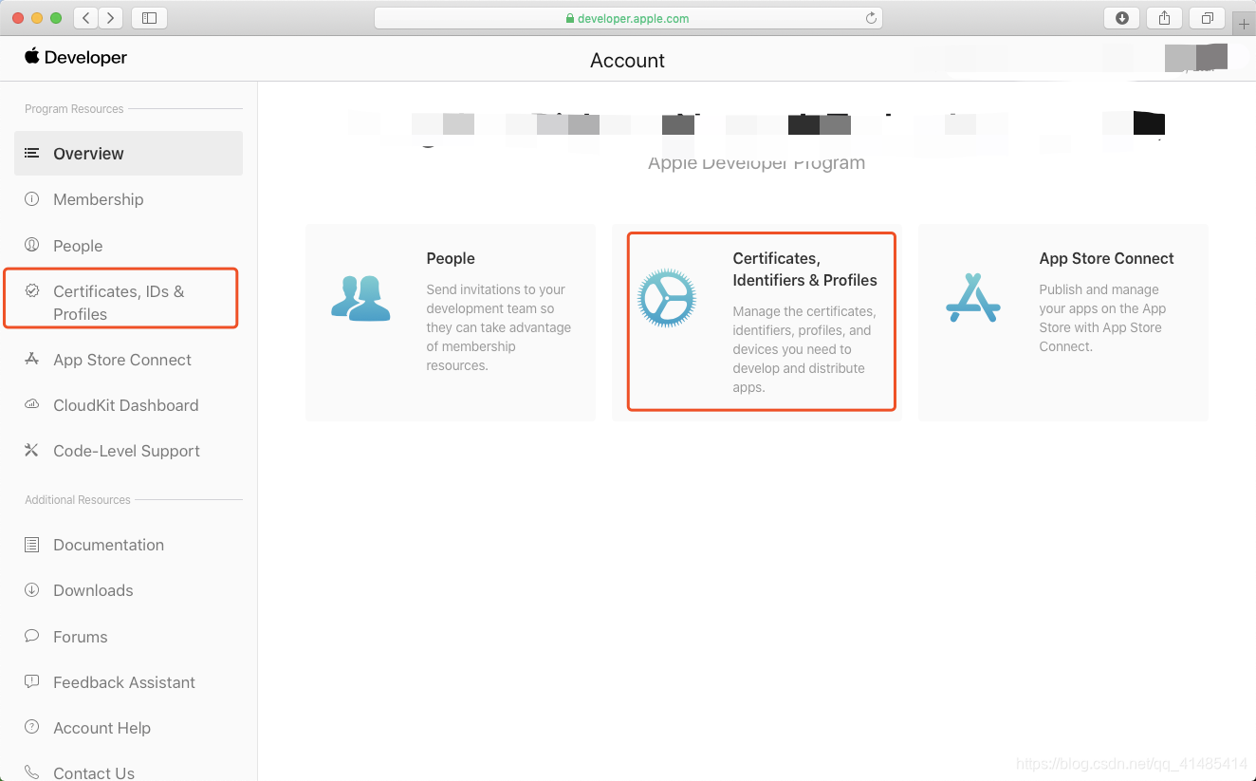The image size is (1256, 781).
Task: Click the App Store Connect card logo
Action: click(973, 297)
